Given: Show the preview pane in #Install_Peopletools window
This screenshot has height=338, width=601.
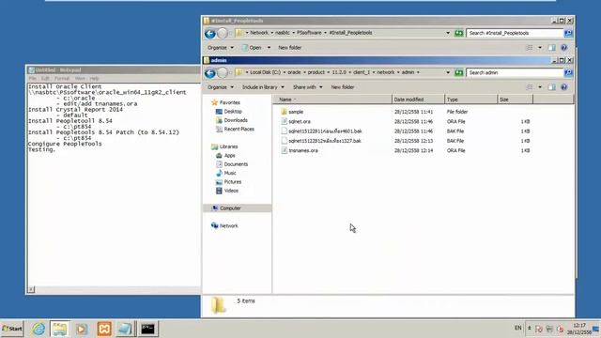Looking at the screenshot, I should (551, 48).
